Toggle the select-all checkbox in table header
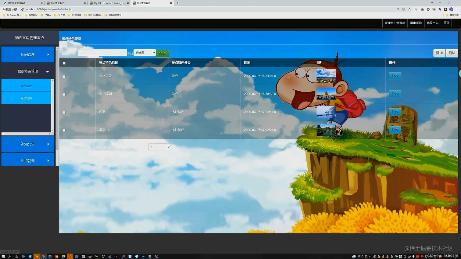The height and width of the screenshot is (259, 461). [64, 63]
